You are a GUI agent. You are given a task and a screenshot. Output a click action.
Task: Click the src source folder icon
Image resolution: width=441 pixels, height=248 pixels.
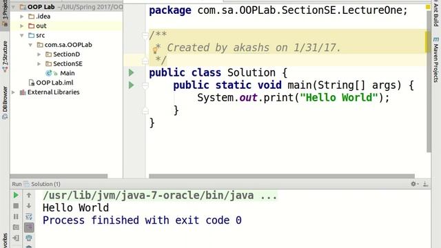pyautogui.click(x=32, y=35)
